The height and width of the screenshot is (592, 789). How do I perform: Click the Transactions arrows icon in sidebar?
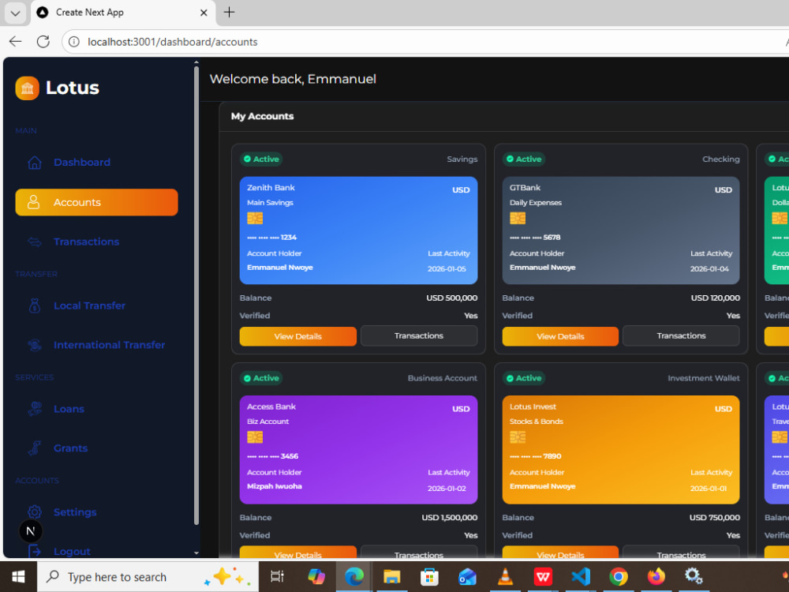(x=34, y=242)
